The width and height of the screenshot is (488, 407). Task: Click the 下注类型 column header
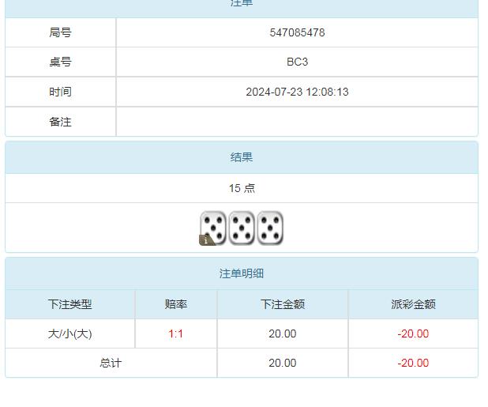coord(70,304)
